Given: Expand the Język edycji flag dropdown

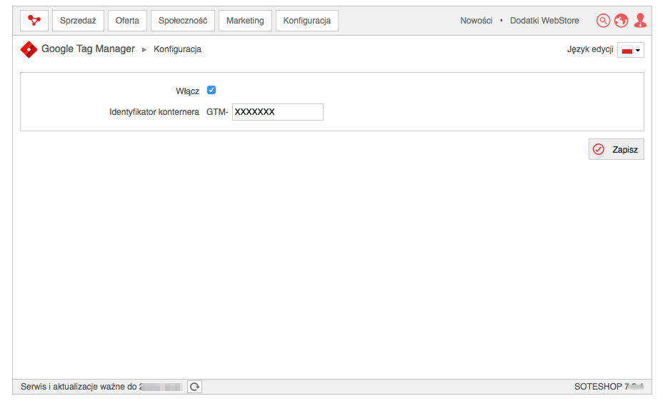Looking at the screenshot, I should pyautogui.click(x=631, y=50).
